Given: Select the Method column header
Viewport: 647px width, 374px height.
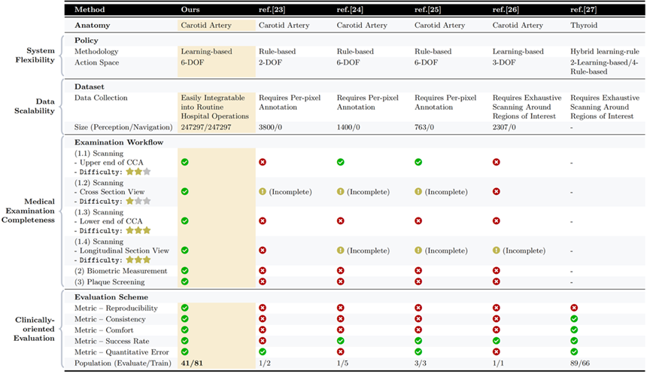Looking at the screenshot, I should point(90,10).
